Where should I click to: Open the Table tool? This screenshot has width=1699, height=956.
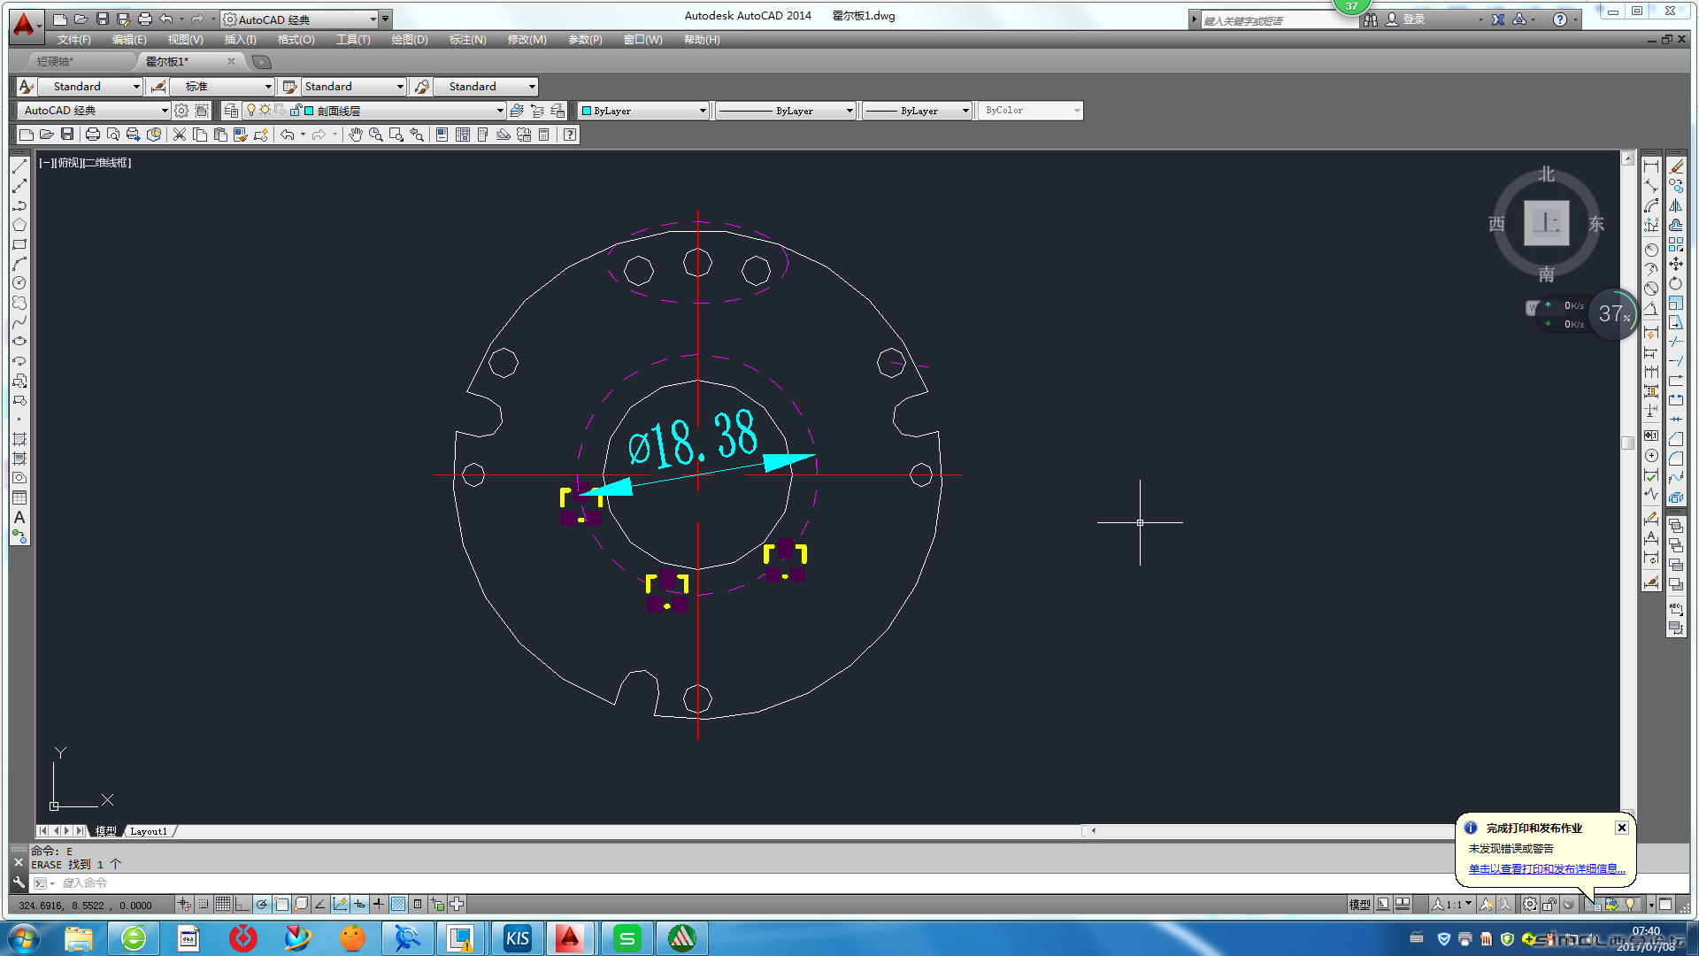tap(19, 497)
